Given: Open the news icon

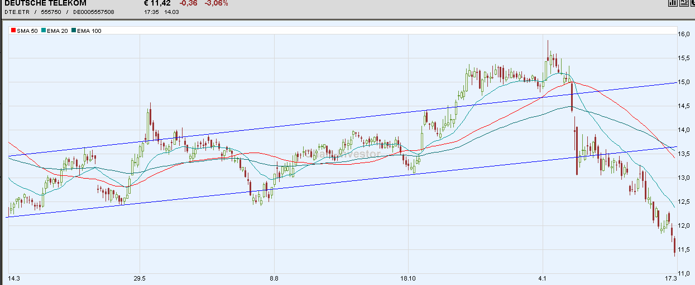Looking at the screenshot, I should (x=683, y=3).
